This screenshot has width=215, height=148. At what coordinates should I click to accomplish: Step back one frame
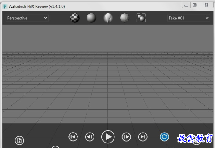point(90,137)
